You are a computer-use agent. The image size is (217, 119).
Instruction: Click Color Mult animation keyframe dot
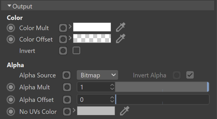point(11,28)
